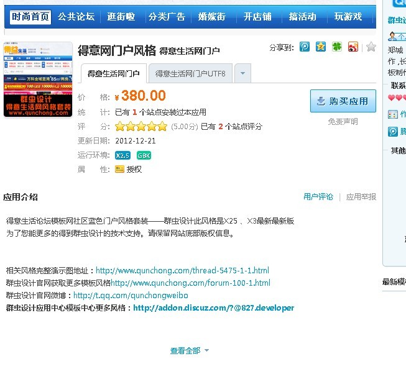Open 婚嫁街 navigation item
Screen dimensions: 406x369
(212, 17)
